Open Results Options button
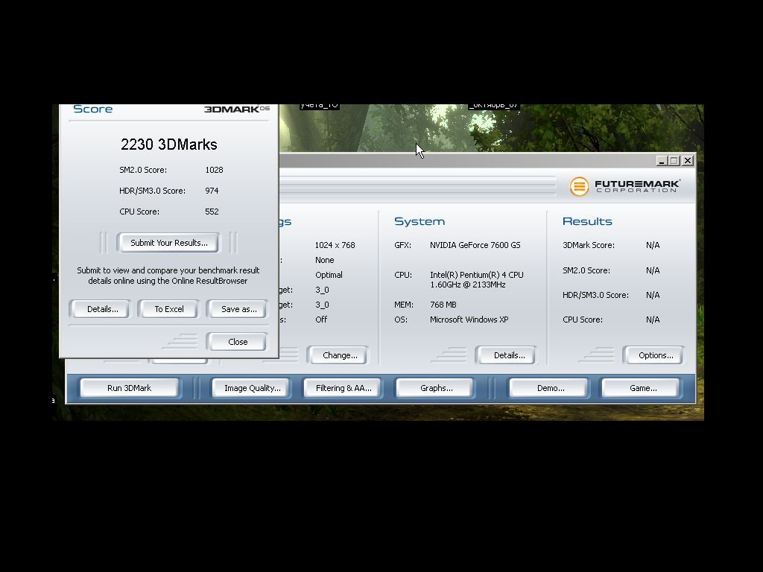Viewport: 763px width, 572px height. pos(654,355)
